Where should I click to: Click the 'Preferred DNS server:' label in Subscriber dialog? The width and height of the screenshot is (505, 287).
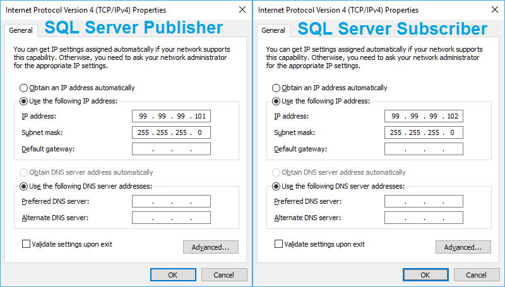(x=307, y=201)
